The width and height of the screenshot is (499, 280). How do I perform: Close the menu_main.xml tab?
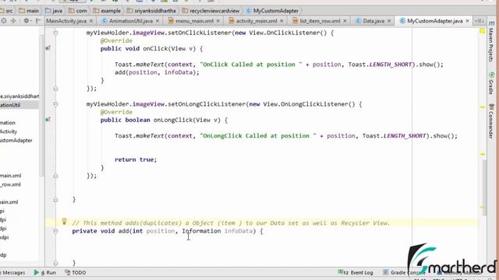218,21
